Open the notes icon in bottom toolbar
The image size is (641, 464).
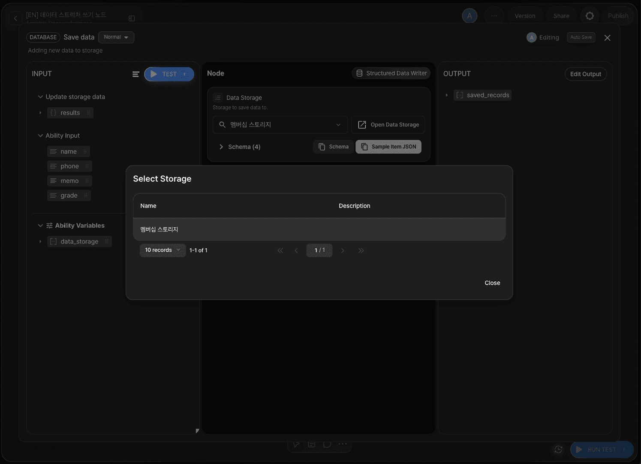(x=312, y=445)
